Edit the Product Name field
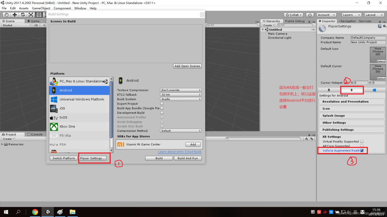Screen dimensions: 387x217 pyautogui.click(x=368, y=42)
